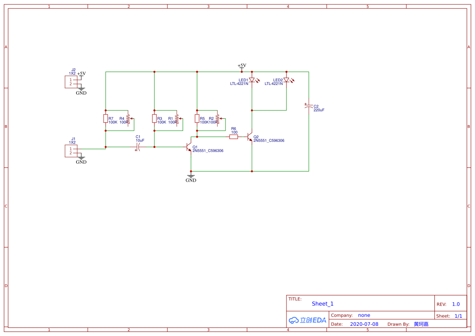The image size is (475, 336).
Task: Select the C1 capacitor symbol
Action: point(137,147)
